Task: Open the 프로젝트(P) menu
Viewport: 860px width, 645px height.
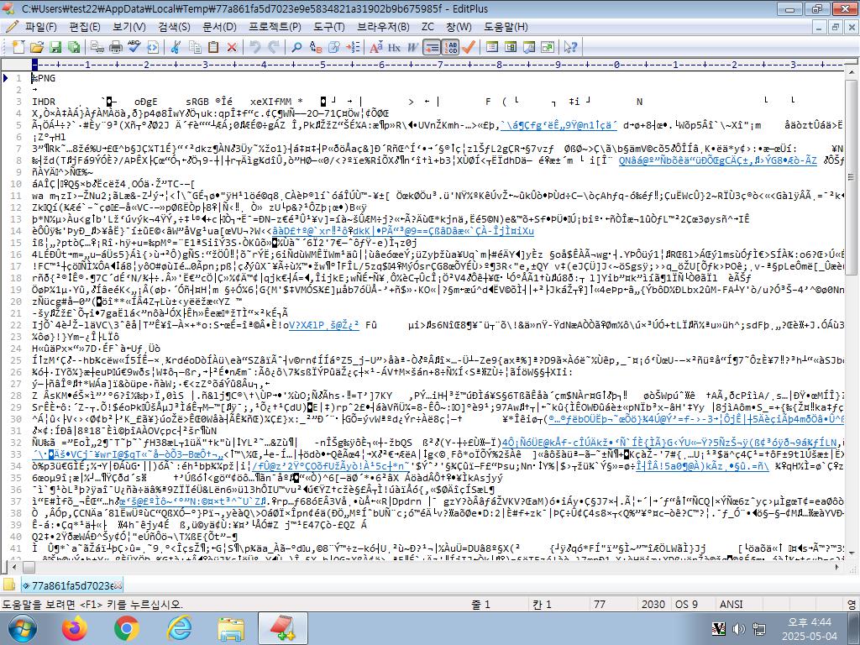Action: (275, 26)
